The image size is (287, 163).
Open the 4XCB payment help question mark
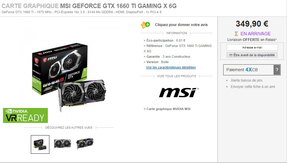click(x=277, y=70)
